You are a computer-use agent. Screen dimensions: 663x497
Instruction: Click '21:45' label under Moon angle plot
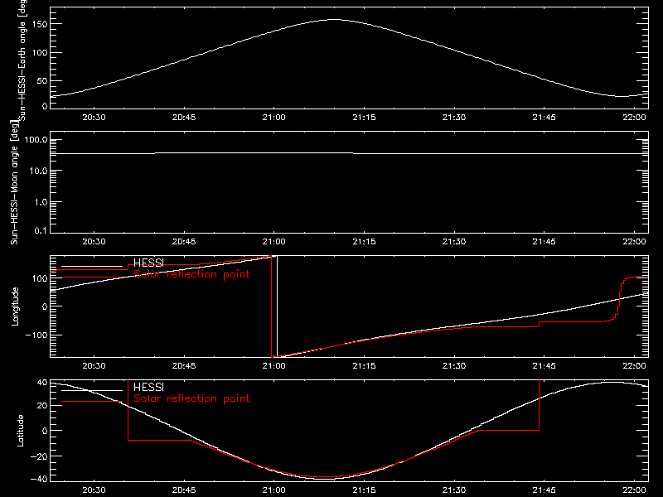pos(544,242)
